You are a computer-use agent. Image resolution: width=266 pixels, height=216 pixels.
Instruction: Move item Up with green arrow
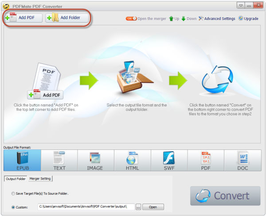pos(174,19)
